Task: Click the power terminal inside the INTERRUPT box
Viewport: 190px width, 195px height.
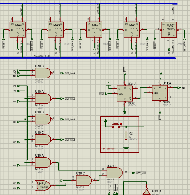Action: pyautogui.click(x=106, y=120)
